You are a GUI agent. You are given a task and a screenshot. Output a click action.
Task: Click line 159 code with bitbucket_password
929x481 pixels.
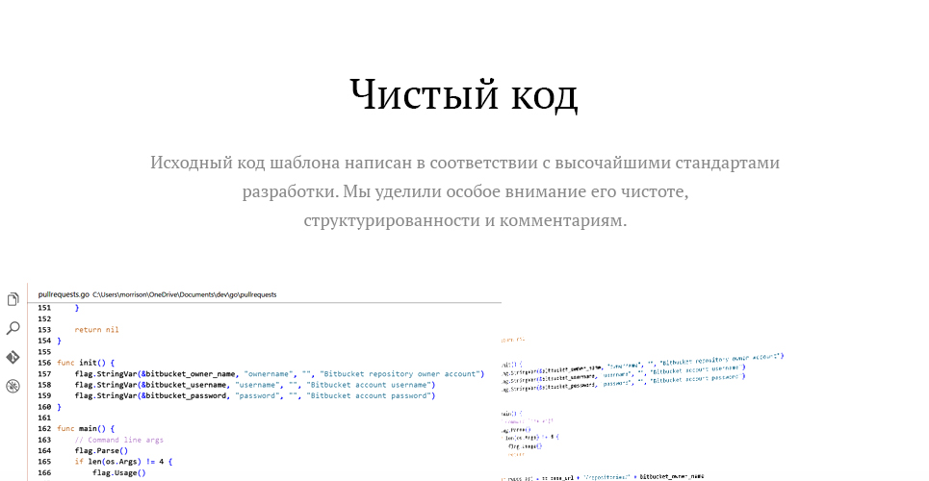(255, 395)
